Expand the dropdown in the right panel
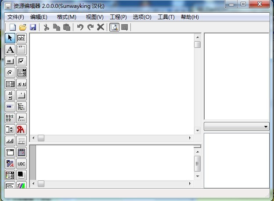274x201 pixels. [266, 126]
